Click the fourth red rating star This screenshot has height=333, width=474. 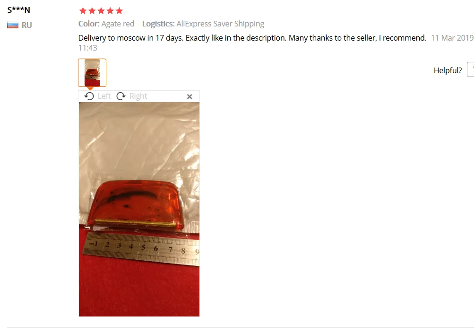click(x=110, y=11)
